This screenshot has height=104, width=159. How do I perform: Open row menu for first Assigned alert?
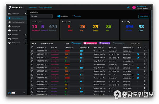(x=144, y=85)
